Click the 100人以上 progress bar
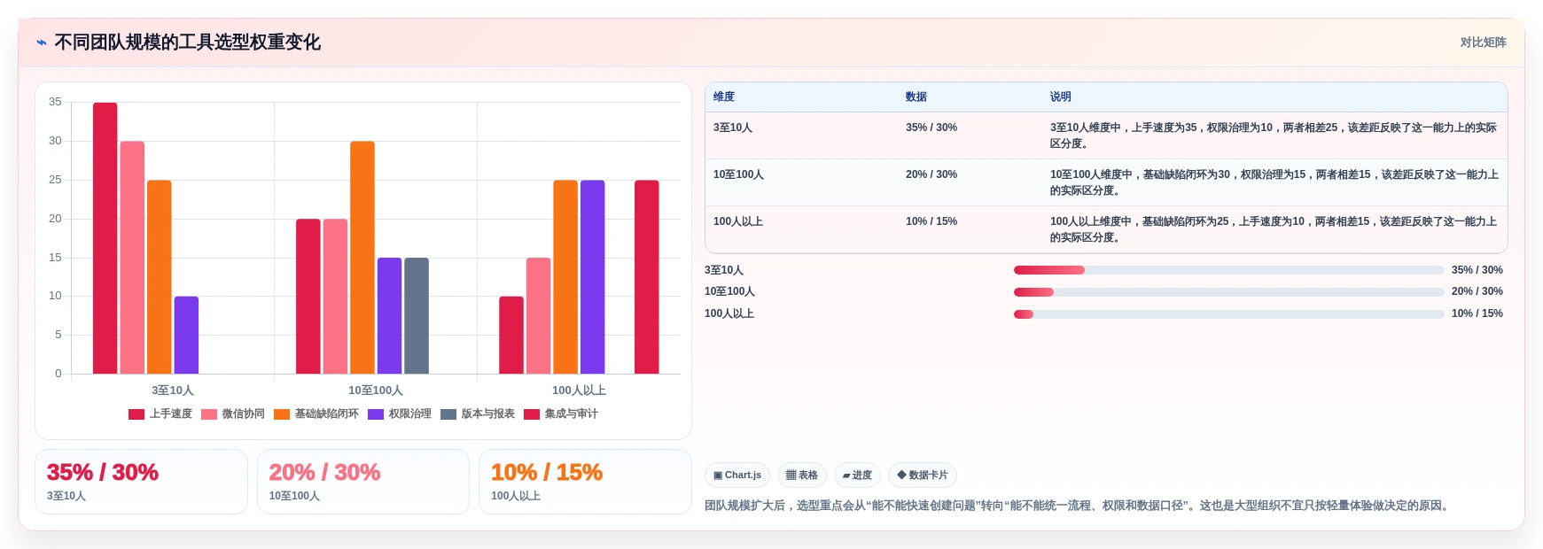The height and width of the screenshot is (549, 1543). pos(1229,314)
